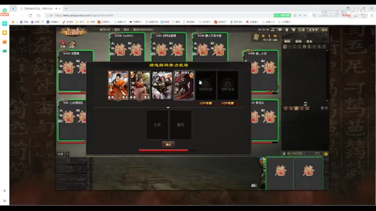Open a new browser tab with plus
This screenshot has width=376, height=211.
point(66,8)
